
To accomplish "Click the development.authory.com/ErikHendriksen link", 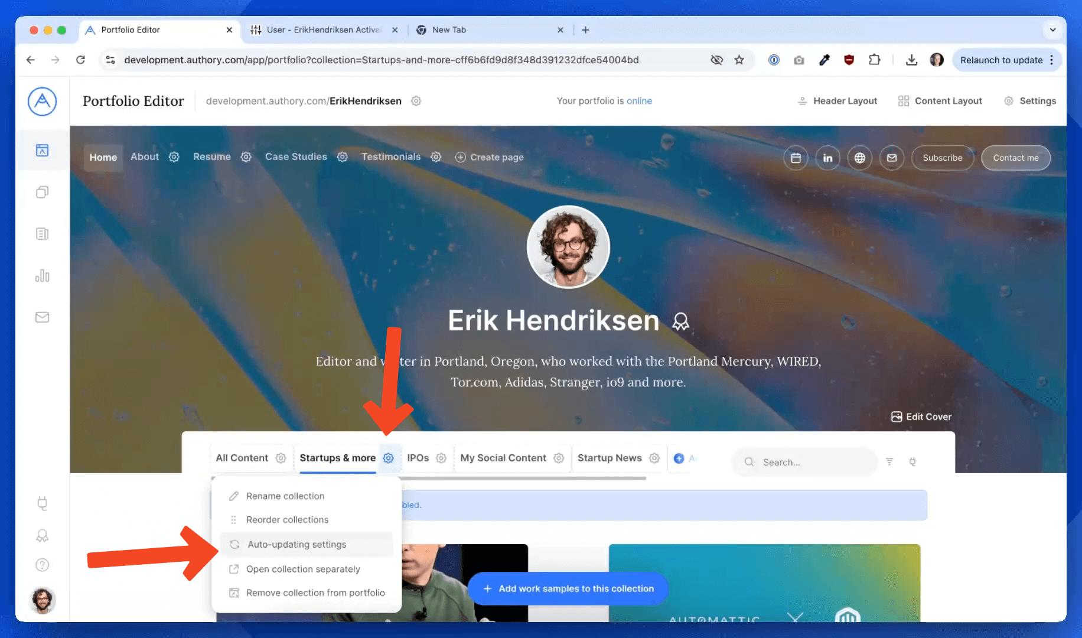I will [304, 101].
